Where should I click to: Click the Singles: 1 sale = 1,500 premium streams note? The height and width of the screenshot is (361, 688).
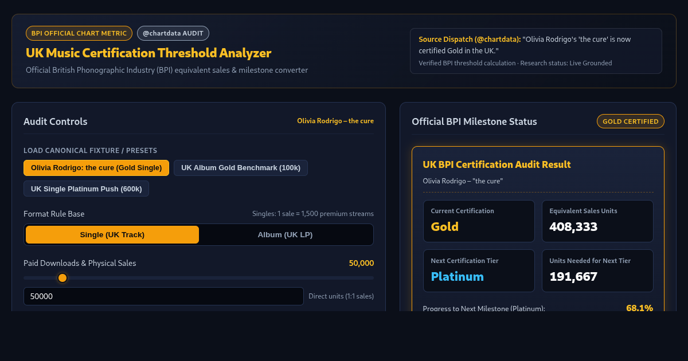pyautogui.click(x=313, y=214)
